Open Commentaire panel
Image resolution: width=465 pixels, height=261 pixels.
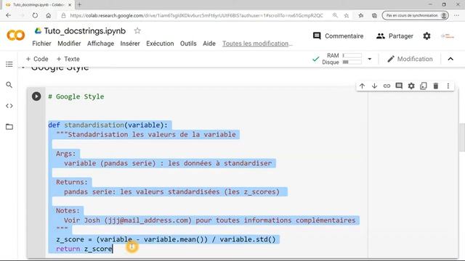tap(338, 36)
